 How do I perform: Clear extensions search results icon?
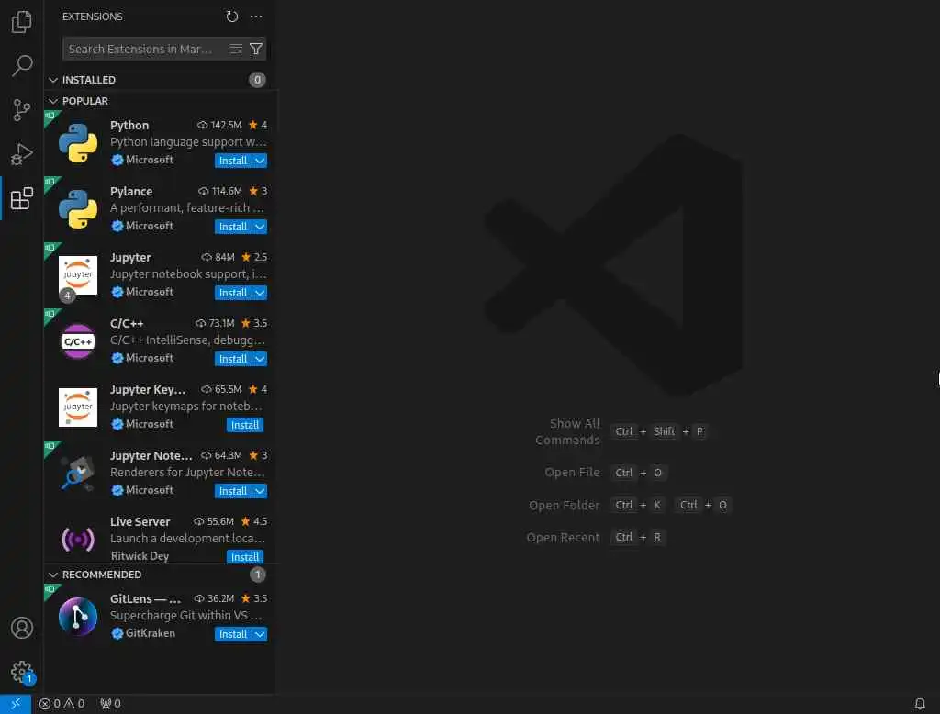click(236, 50)
